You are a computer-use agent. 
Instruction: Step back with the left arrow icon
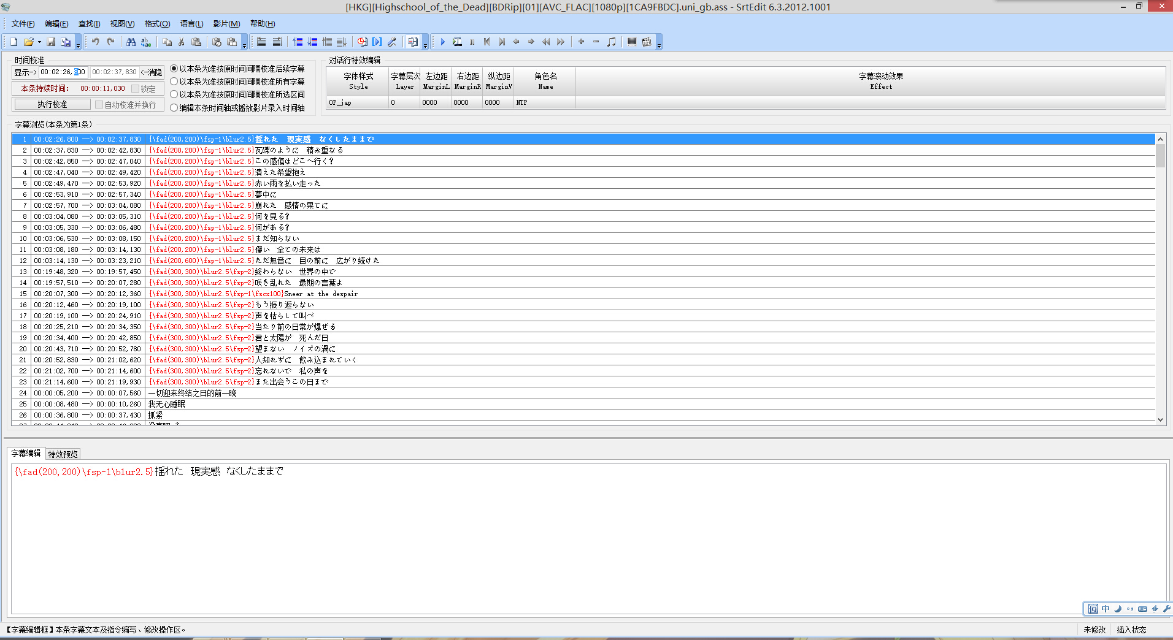[x=516, y=42]
